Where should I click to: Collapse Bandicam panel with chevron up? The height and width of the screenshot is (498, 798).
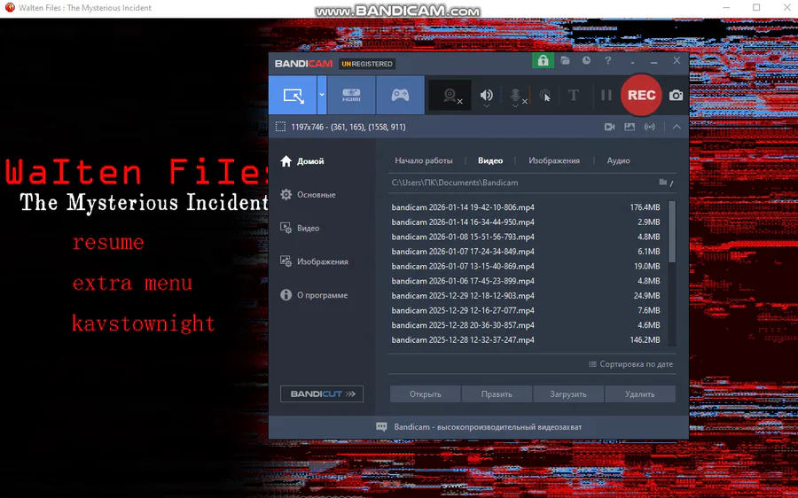pyautogui.click(x=677, y=127)
